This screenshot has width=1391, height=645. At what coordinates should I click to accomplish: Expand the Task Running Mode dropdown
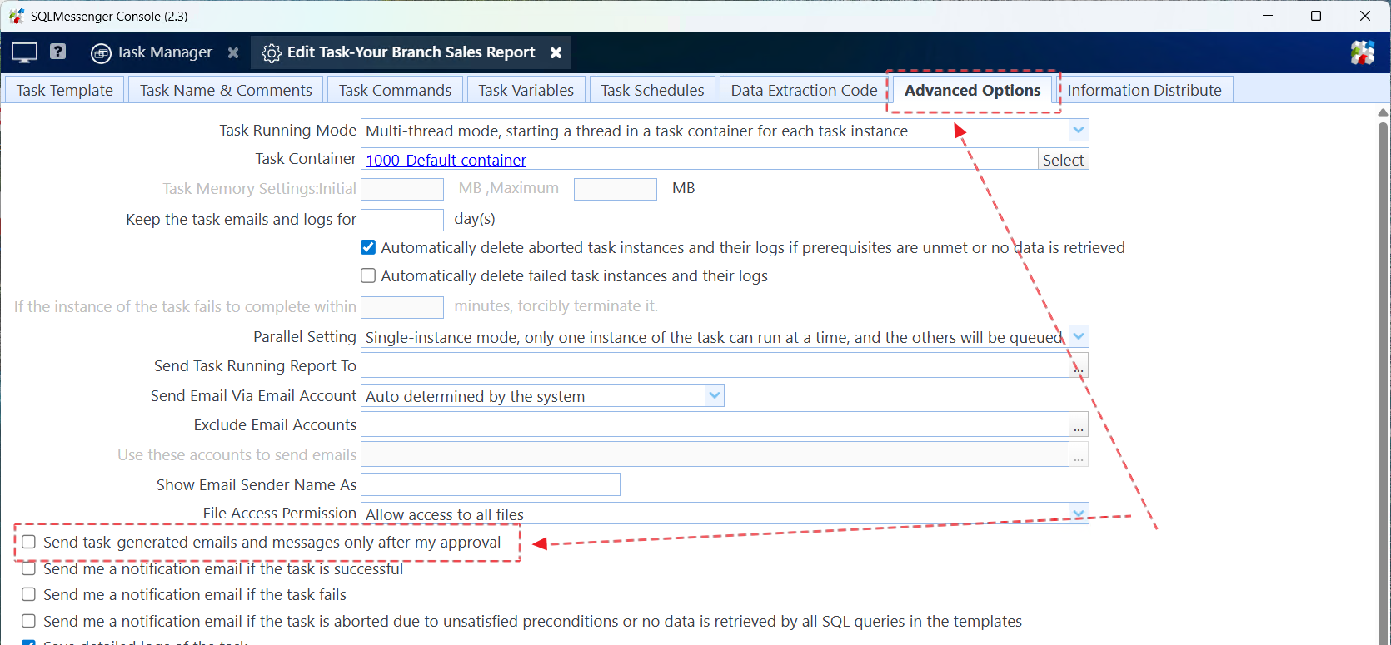pos(1079,130)
